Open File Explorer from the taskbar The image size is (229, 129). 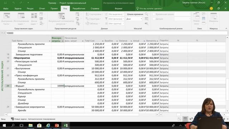click(x=30, y=125)
